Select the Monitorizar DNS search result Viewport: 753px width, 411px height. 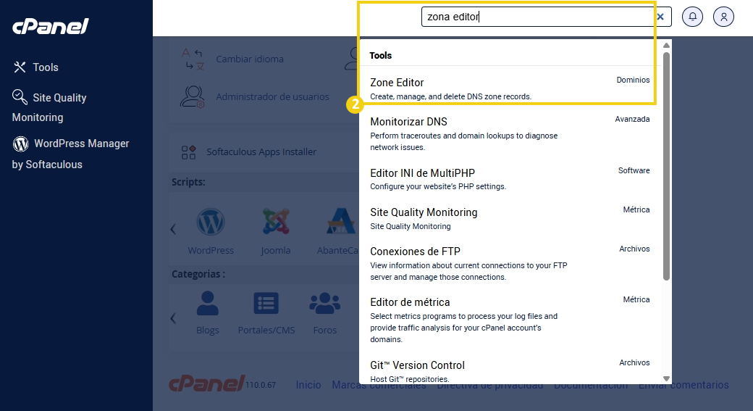coord(510,133)
